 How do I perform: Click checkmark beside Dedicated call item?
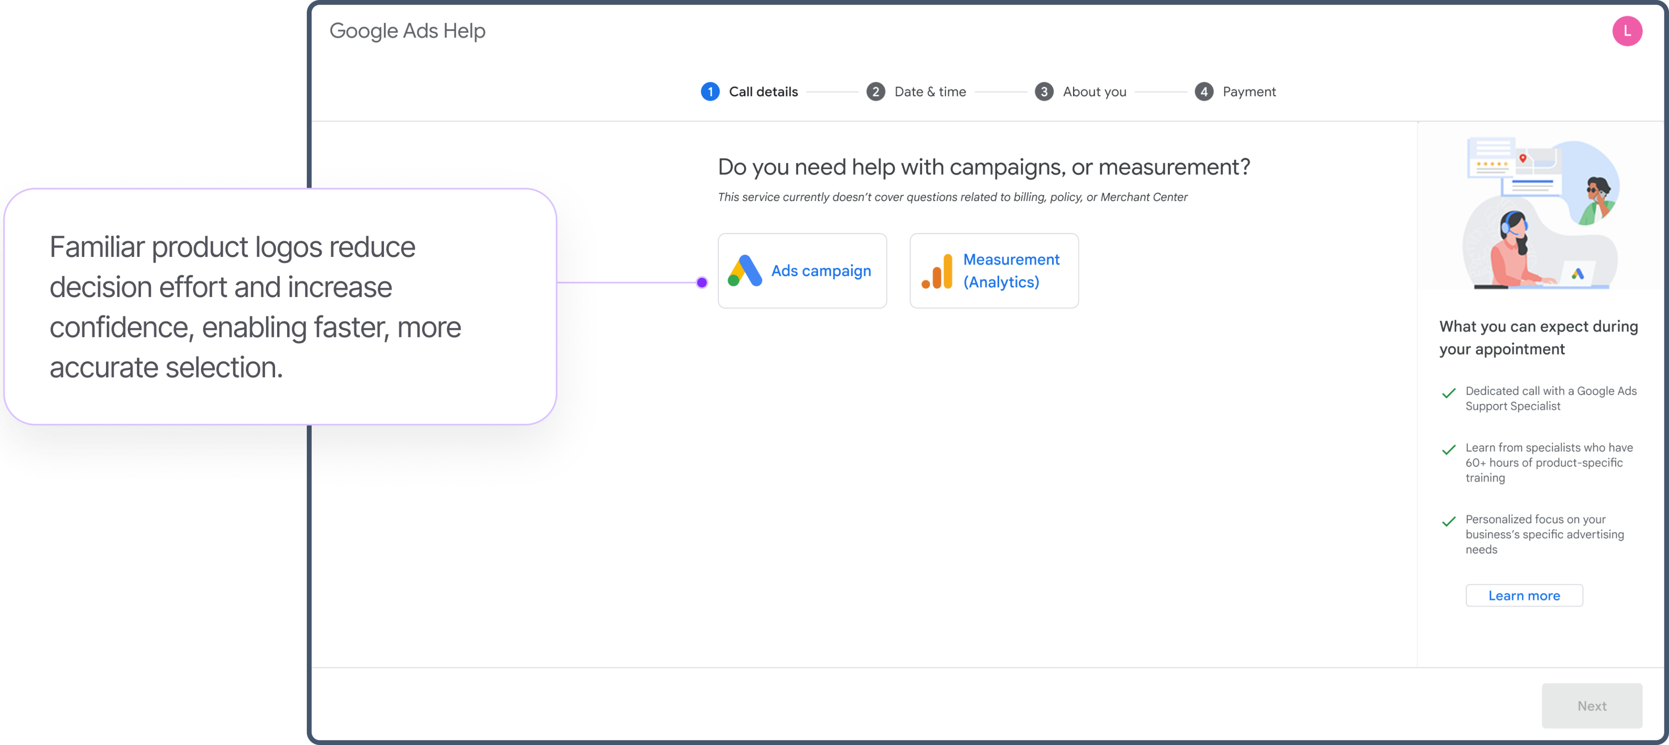[1448, 393]
